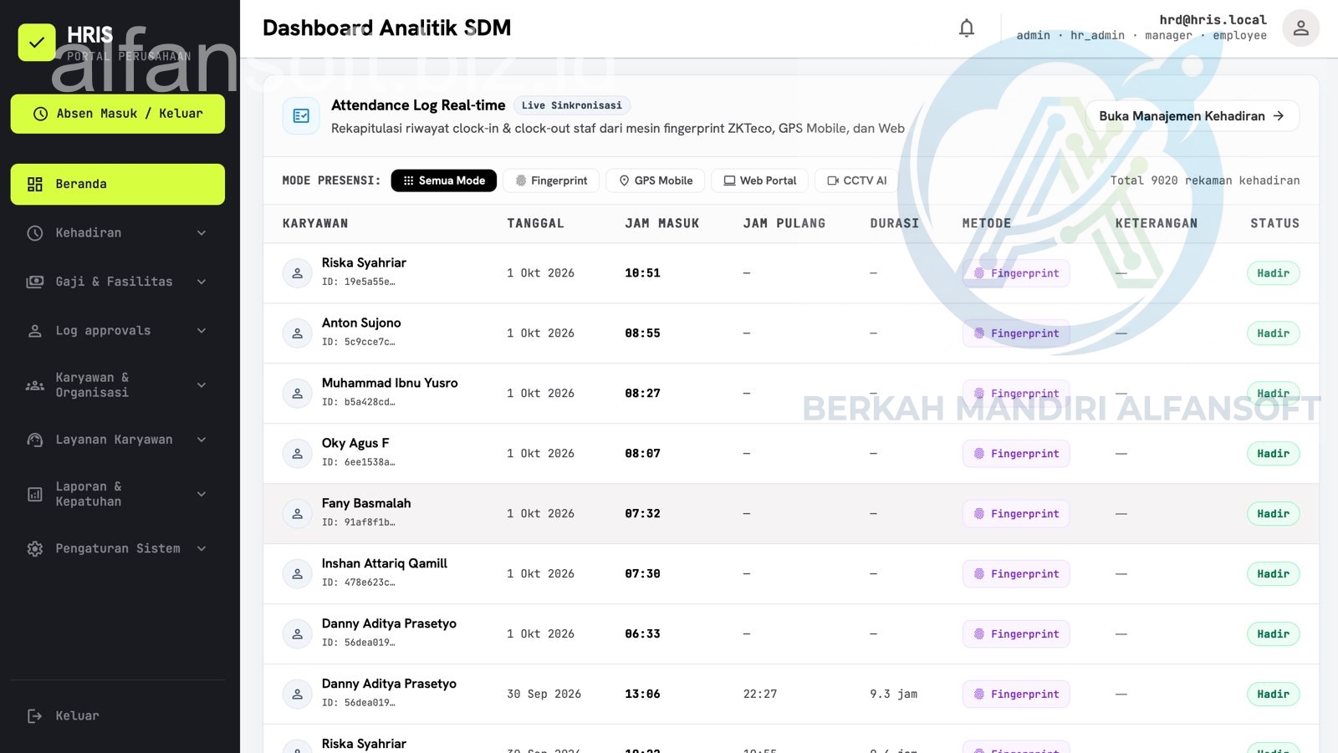Click the Attendance Log panel icon
This screenshot has height=753, width=1338.
tap(301, 116)
